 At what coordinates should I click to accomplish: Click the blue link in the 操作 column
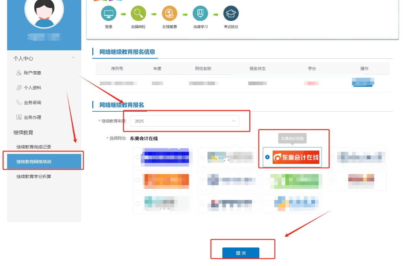point(363,82)
